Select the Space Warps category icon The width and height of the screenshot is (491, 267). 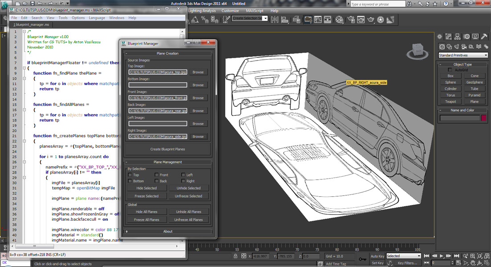tap(479, 47)
